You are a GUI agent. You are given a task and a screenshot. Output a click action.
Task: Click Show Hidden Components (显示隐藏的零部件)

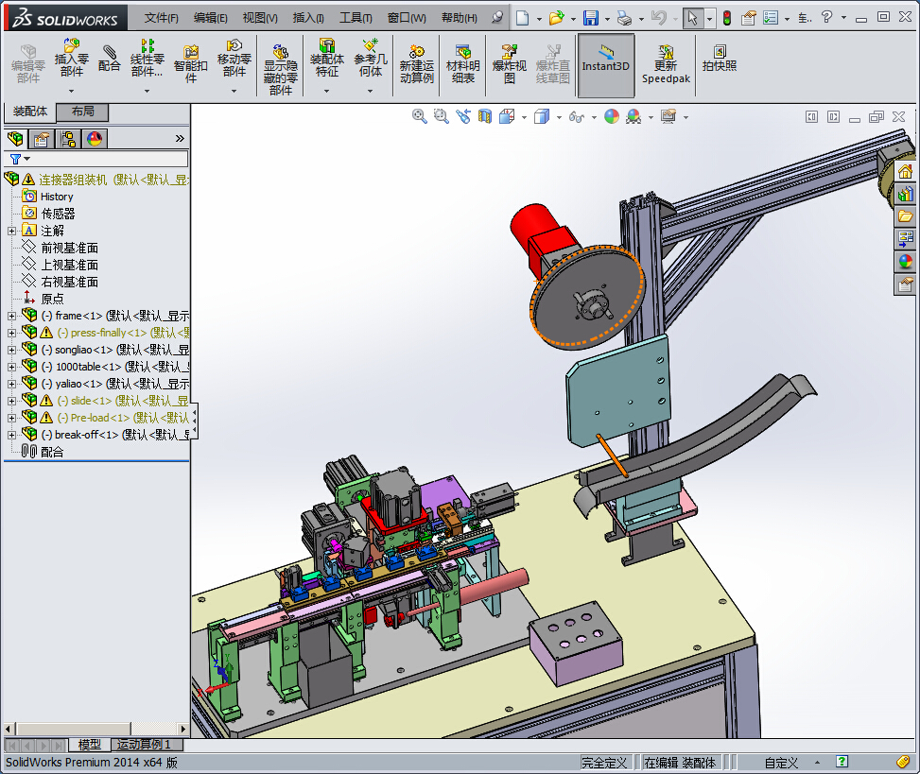coord(281,69)
